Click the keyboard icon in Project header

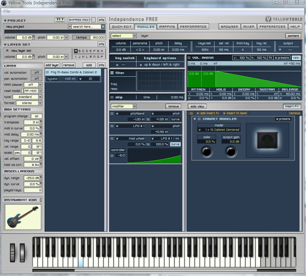60,20
